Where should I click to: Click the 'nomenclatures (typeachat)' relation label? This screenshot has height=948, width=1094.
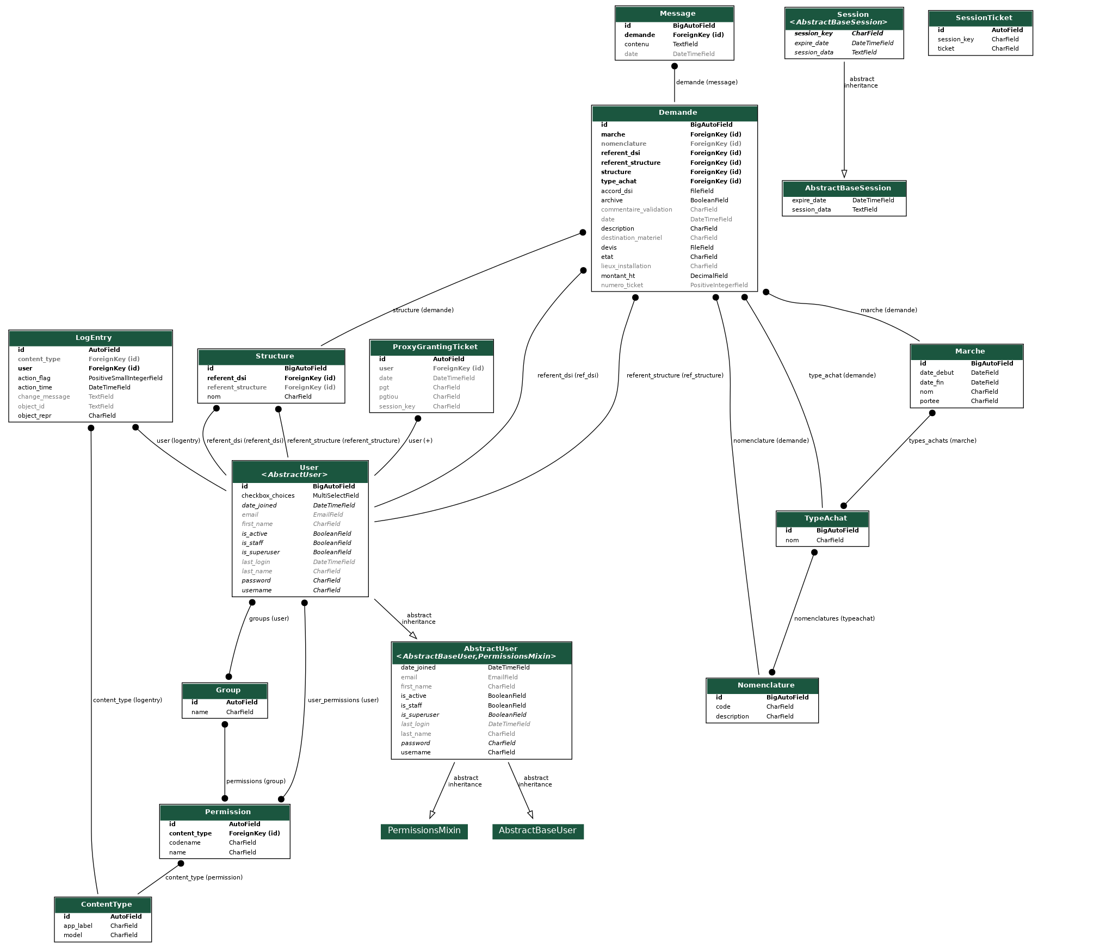click(834, 618)
